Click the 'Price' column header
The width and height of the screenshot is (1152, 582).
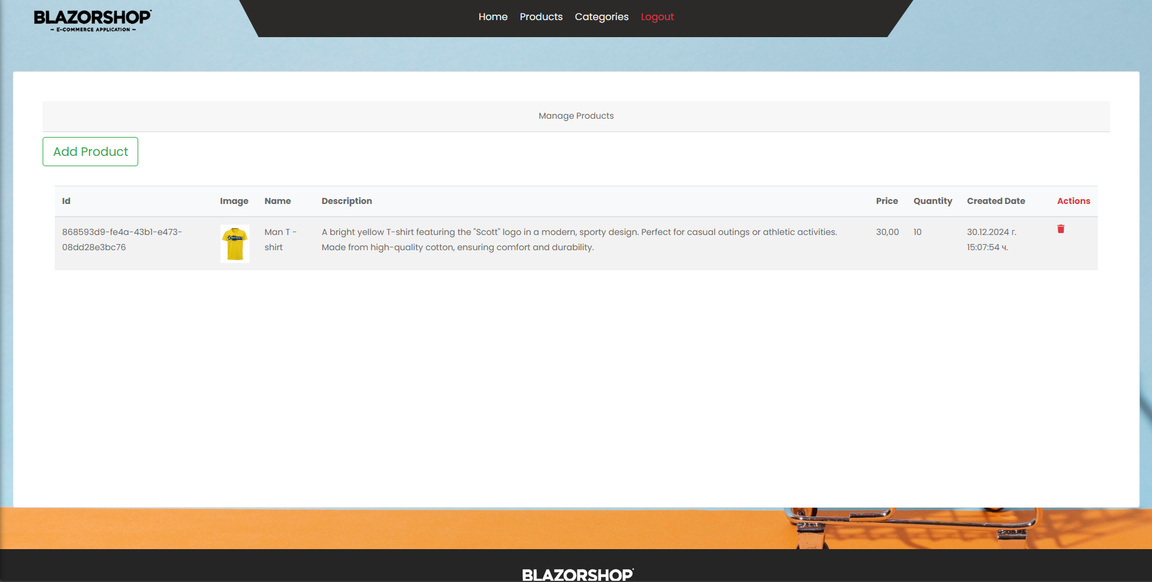point(887,201)
